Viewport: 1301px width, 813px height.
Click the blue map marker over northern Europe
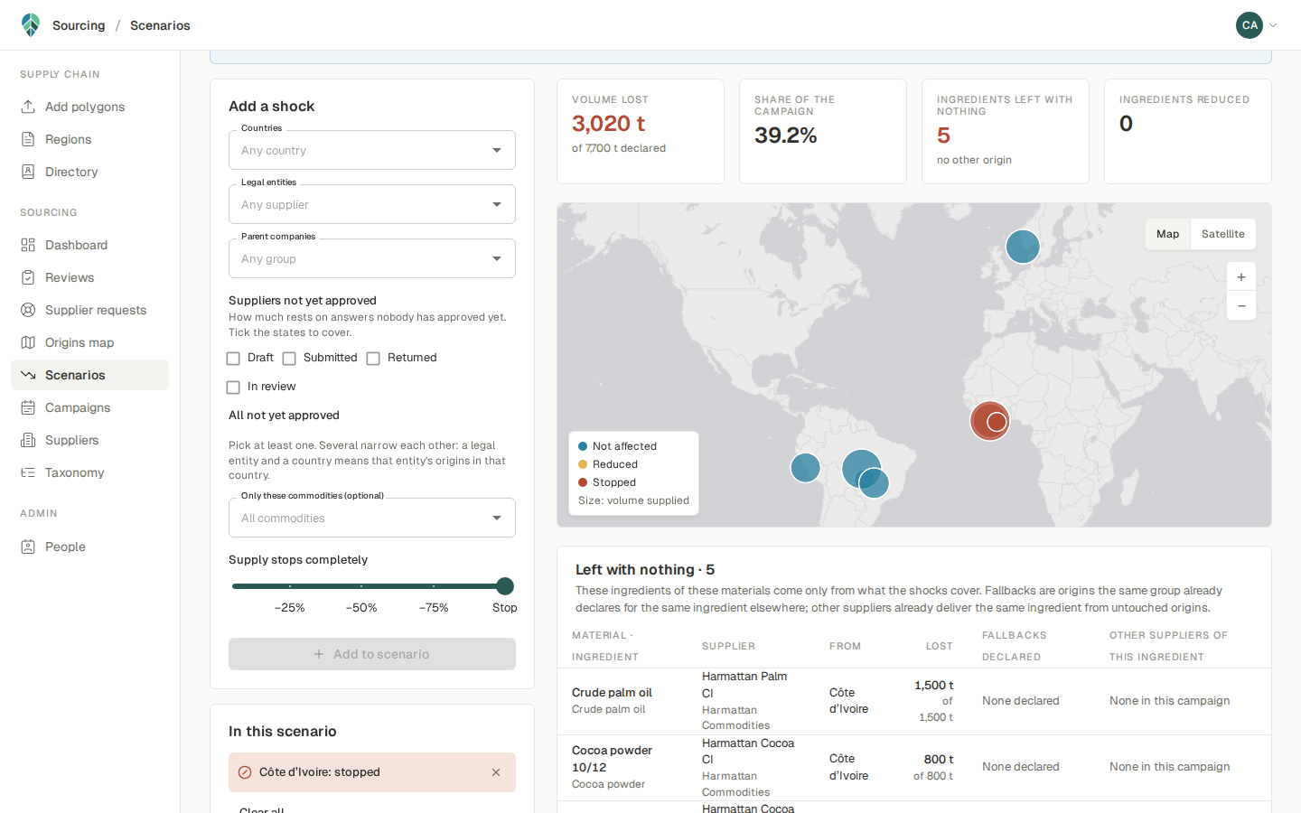1023,246
